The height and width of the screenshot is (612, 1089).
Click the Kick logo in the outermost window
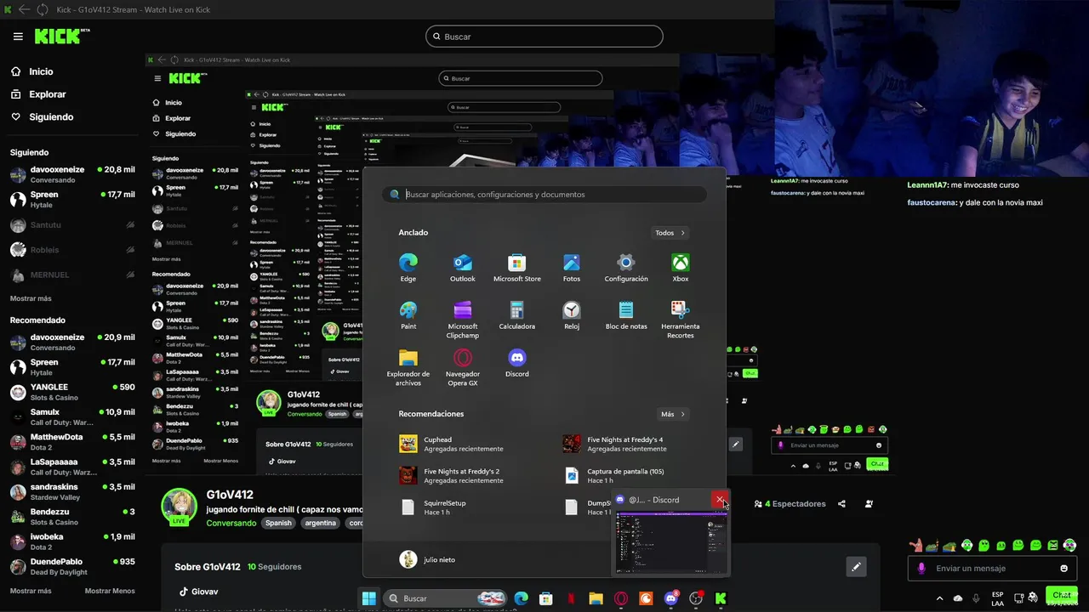click(x=61, y=36)
